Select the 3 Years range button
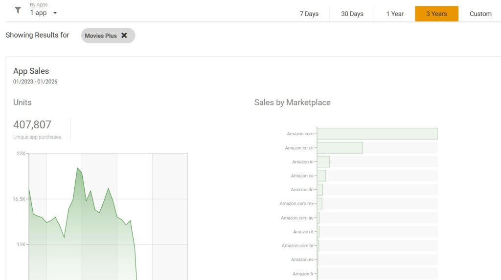The width and height of the screenshot is (501, 280). 436,14
